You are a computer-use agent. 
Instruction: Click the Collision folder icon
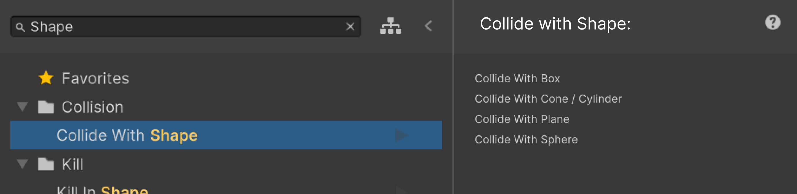[46, 107]
